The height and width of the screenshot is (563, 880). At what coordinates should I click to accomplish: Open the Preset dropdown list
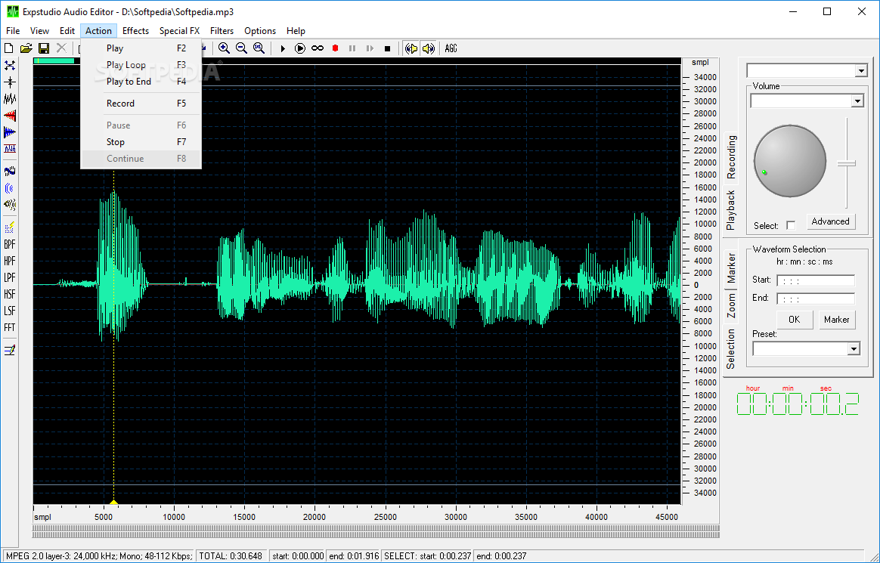(854, 349)
